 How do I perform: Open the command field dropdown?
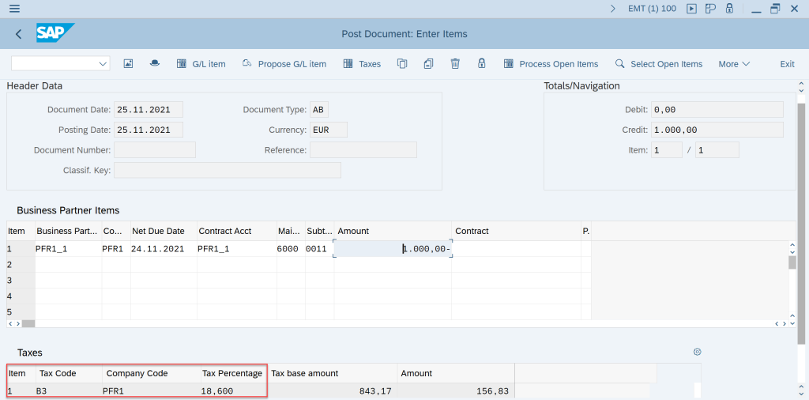(102, 63)
